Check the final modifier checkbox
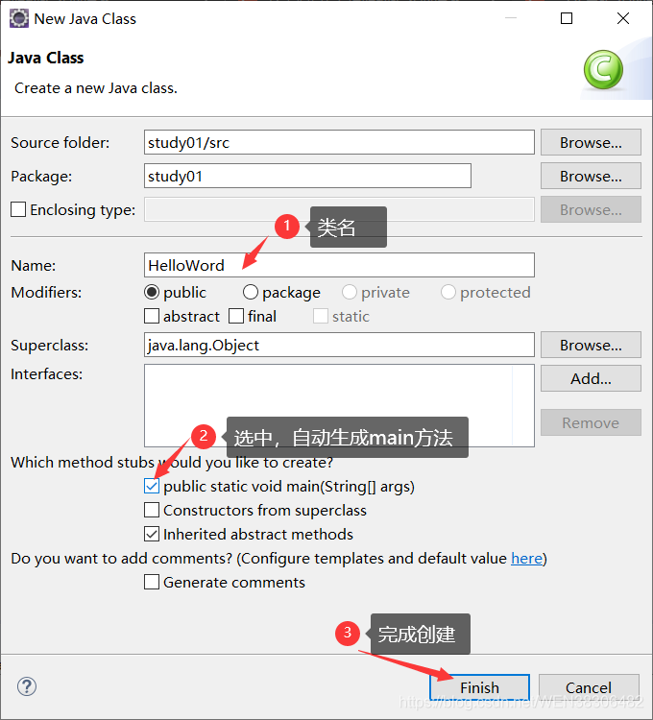Viewport: 653px width, 720px height. [236, 316]
